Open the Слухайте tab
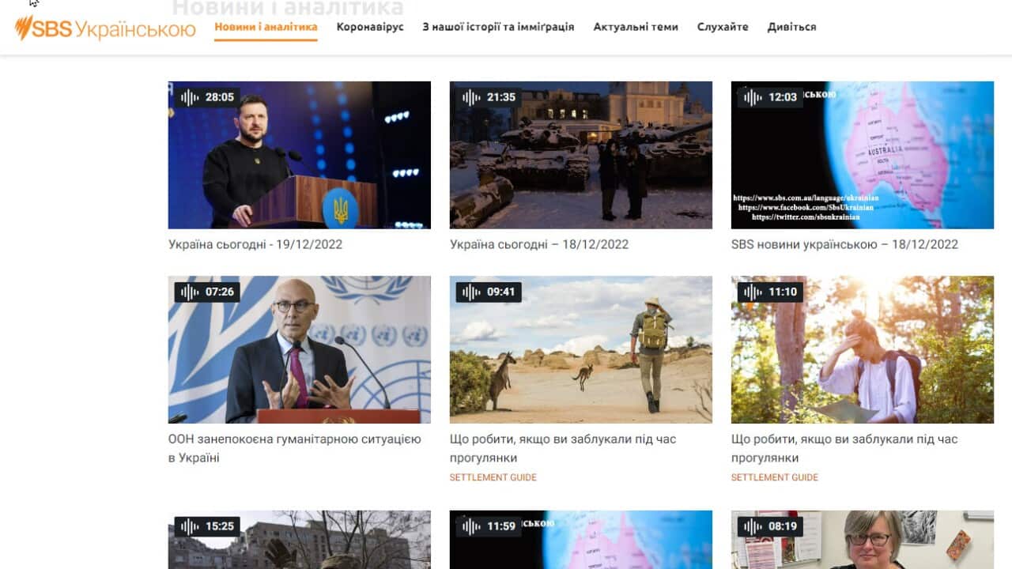Image resolution: width=1012 pixels, height=569 pixels. point(722,27)
